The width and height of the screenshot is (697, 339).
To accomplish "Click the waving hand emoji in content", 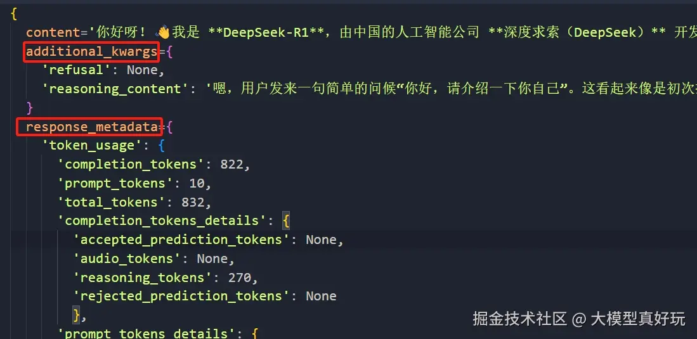I will [x=163, y=32].
